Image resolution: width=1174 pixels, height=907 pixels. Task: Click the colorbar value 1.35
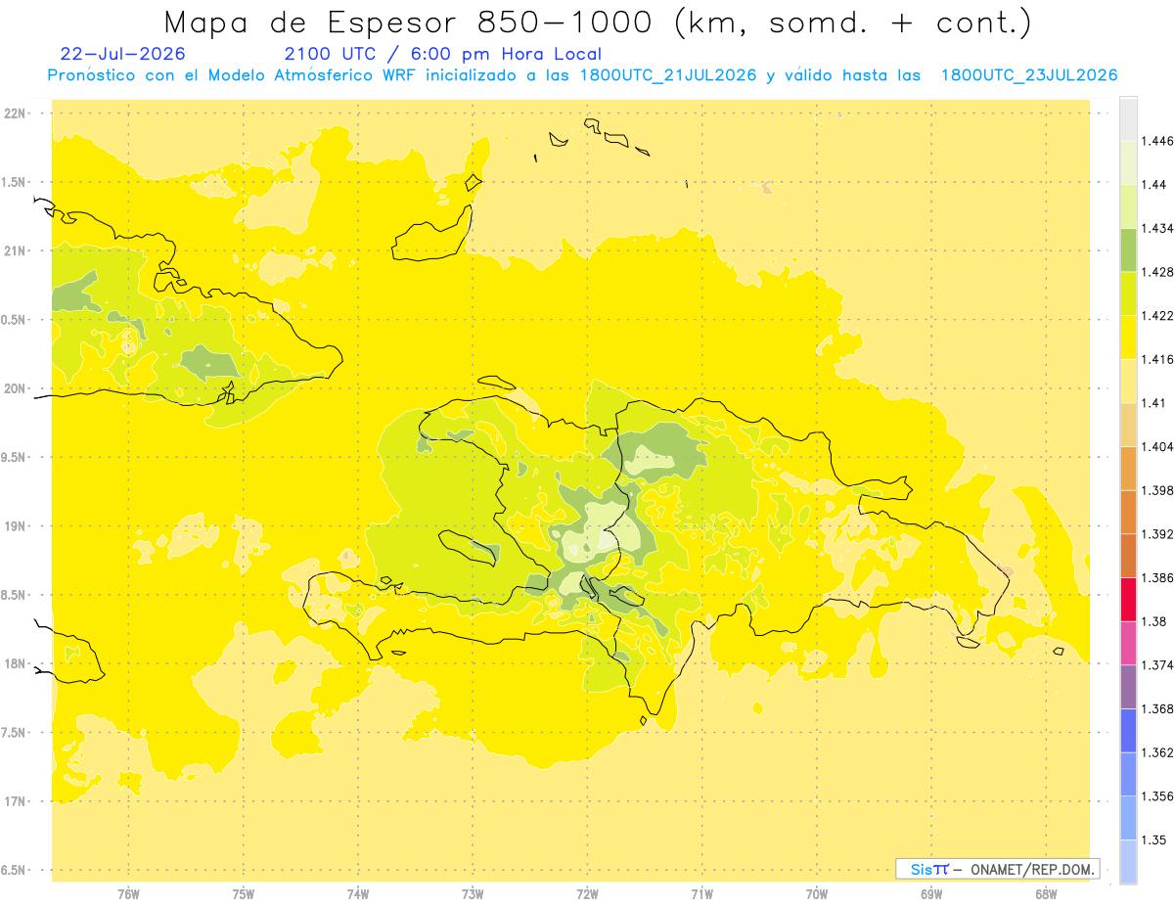point(1155,839)
